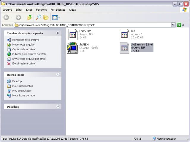
Task: Select the SYSTEM shortcut icon
Action: pos(72,48)
